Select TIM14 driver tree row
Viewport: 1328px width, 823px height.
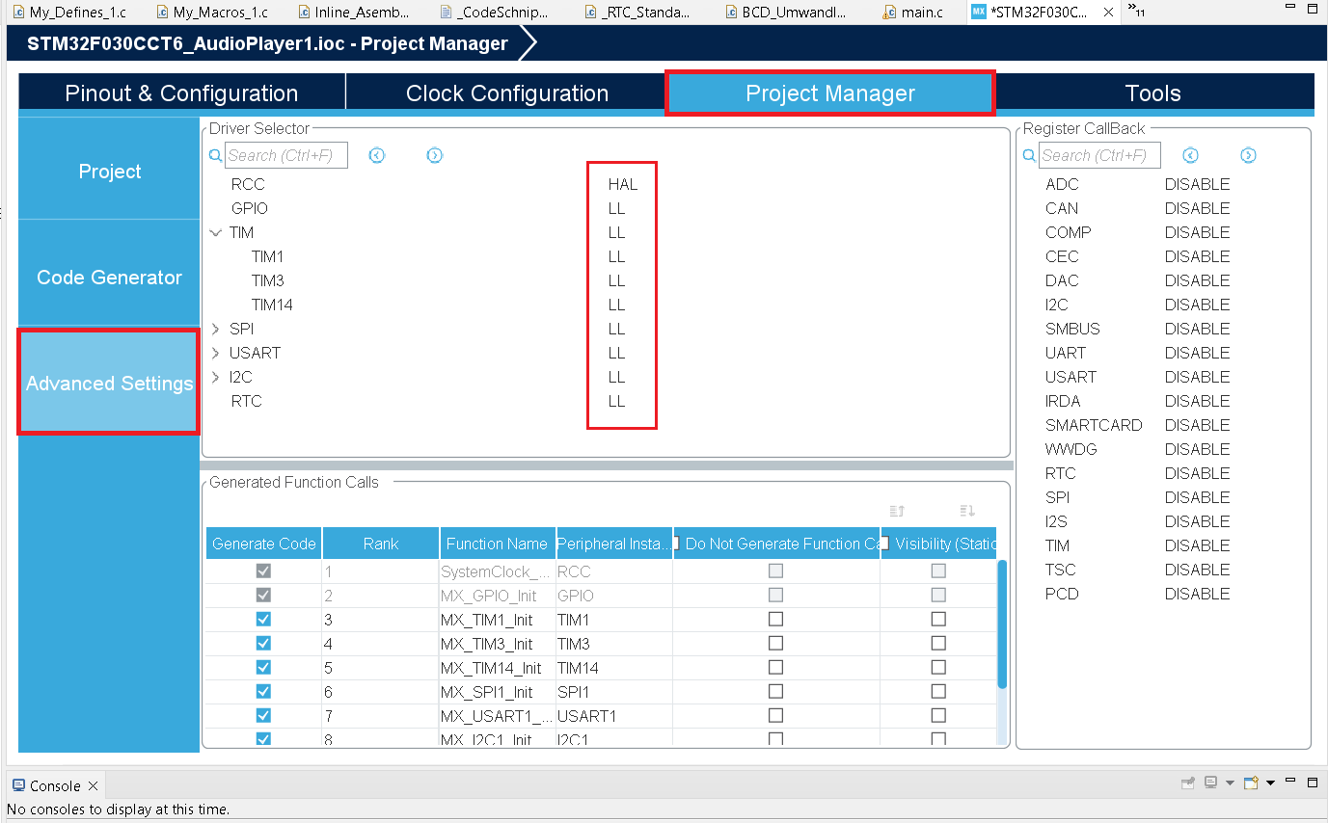point(272,305)
